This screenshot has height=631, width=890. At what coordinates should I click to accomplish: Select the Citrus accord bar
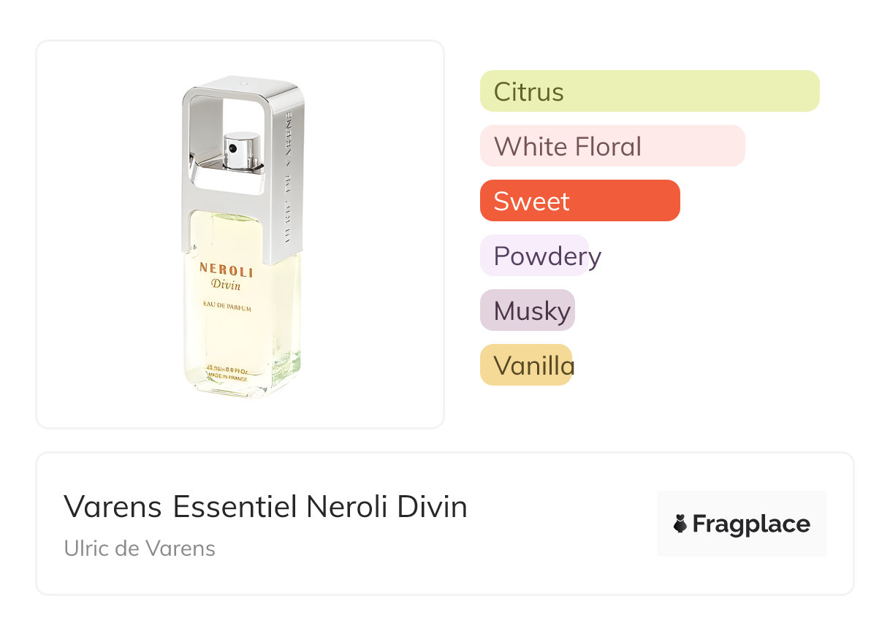[649, 91]
